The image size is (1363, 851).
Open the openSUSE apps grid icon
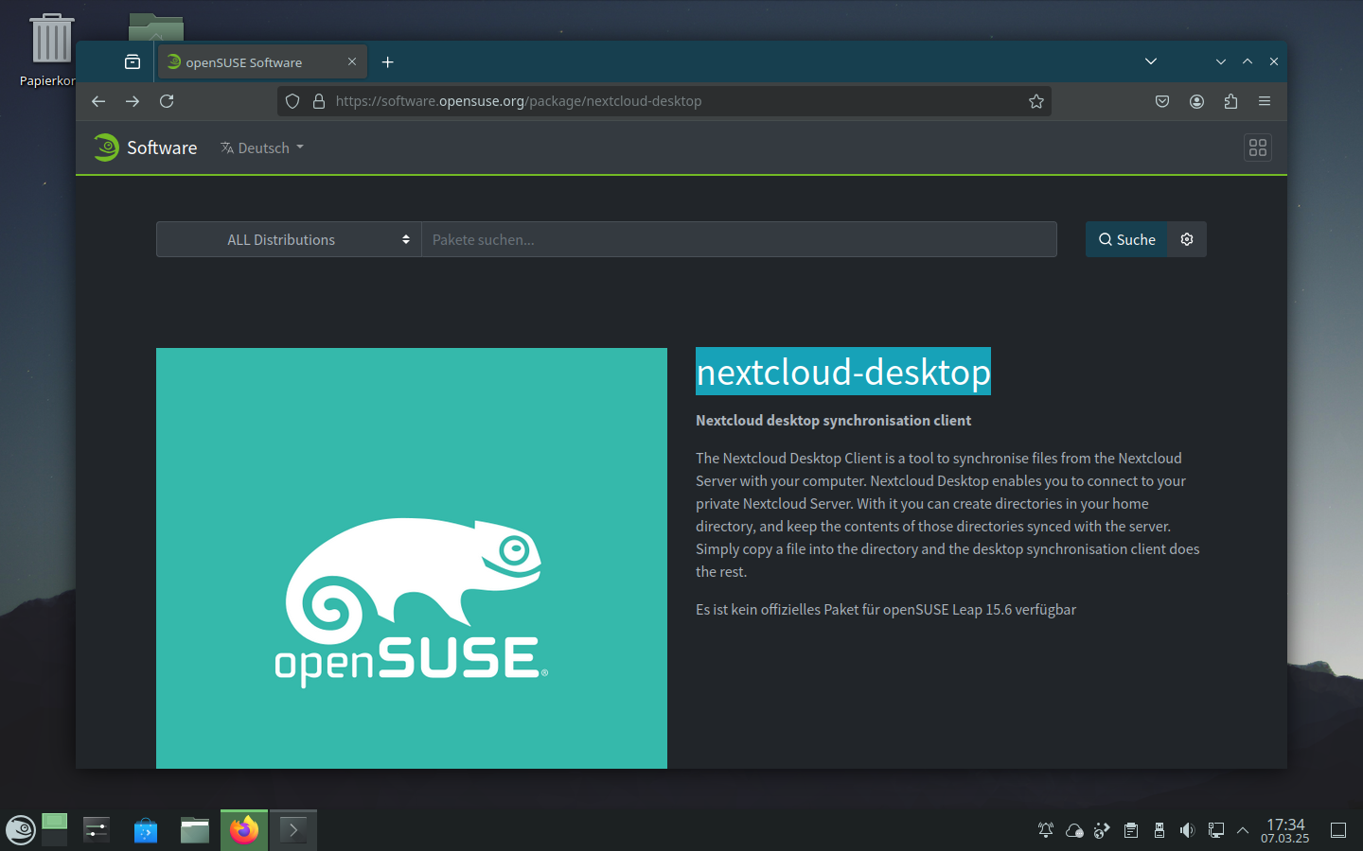[1257, 148]
